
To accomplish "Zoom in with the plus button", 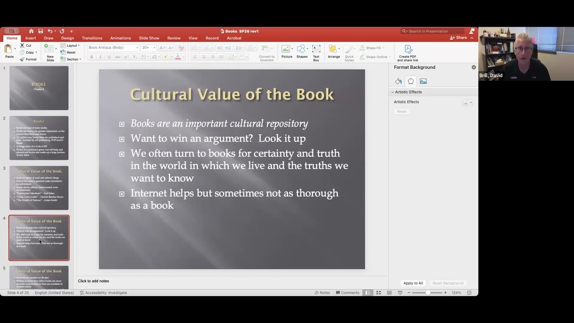I will [x=445, y=292].
